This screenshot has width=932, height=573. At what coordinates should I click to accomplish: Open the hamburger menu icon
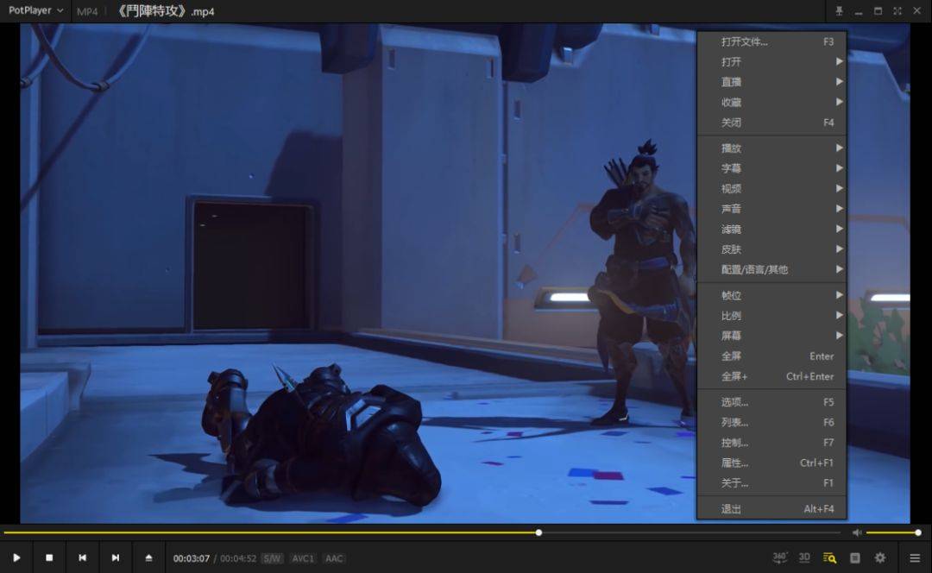click(915, 557)
